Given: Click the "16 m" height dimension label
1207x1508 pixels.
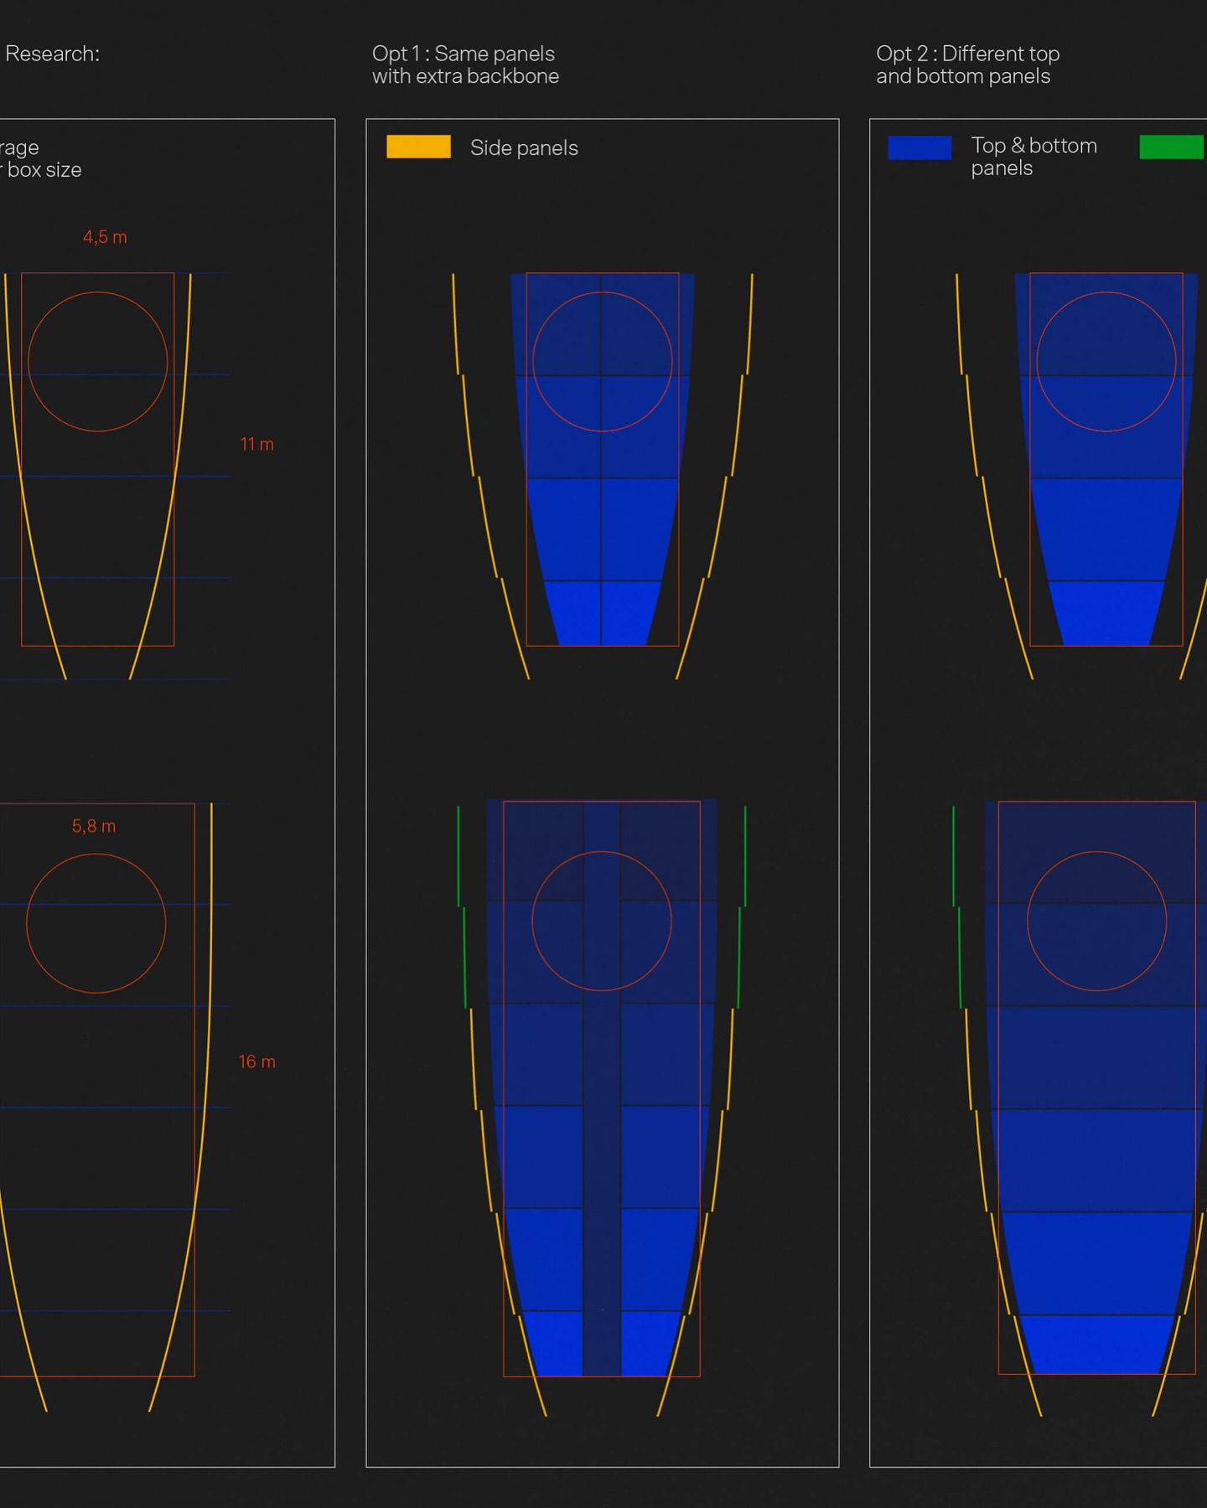Looking at the screenshot, I should point(256,1061).
